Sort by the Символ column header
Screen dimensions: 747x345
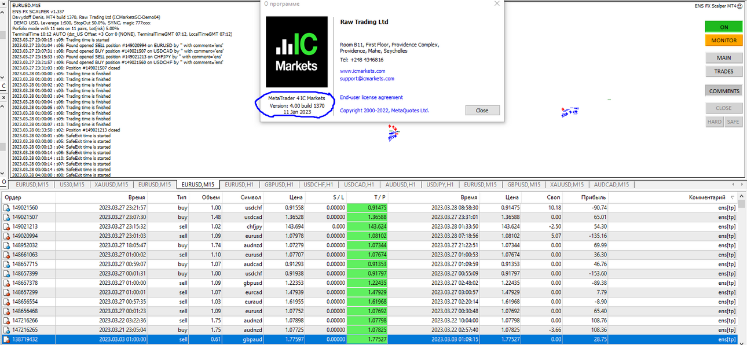tap(244, 197)
